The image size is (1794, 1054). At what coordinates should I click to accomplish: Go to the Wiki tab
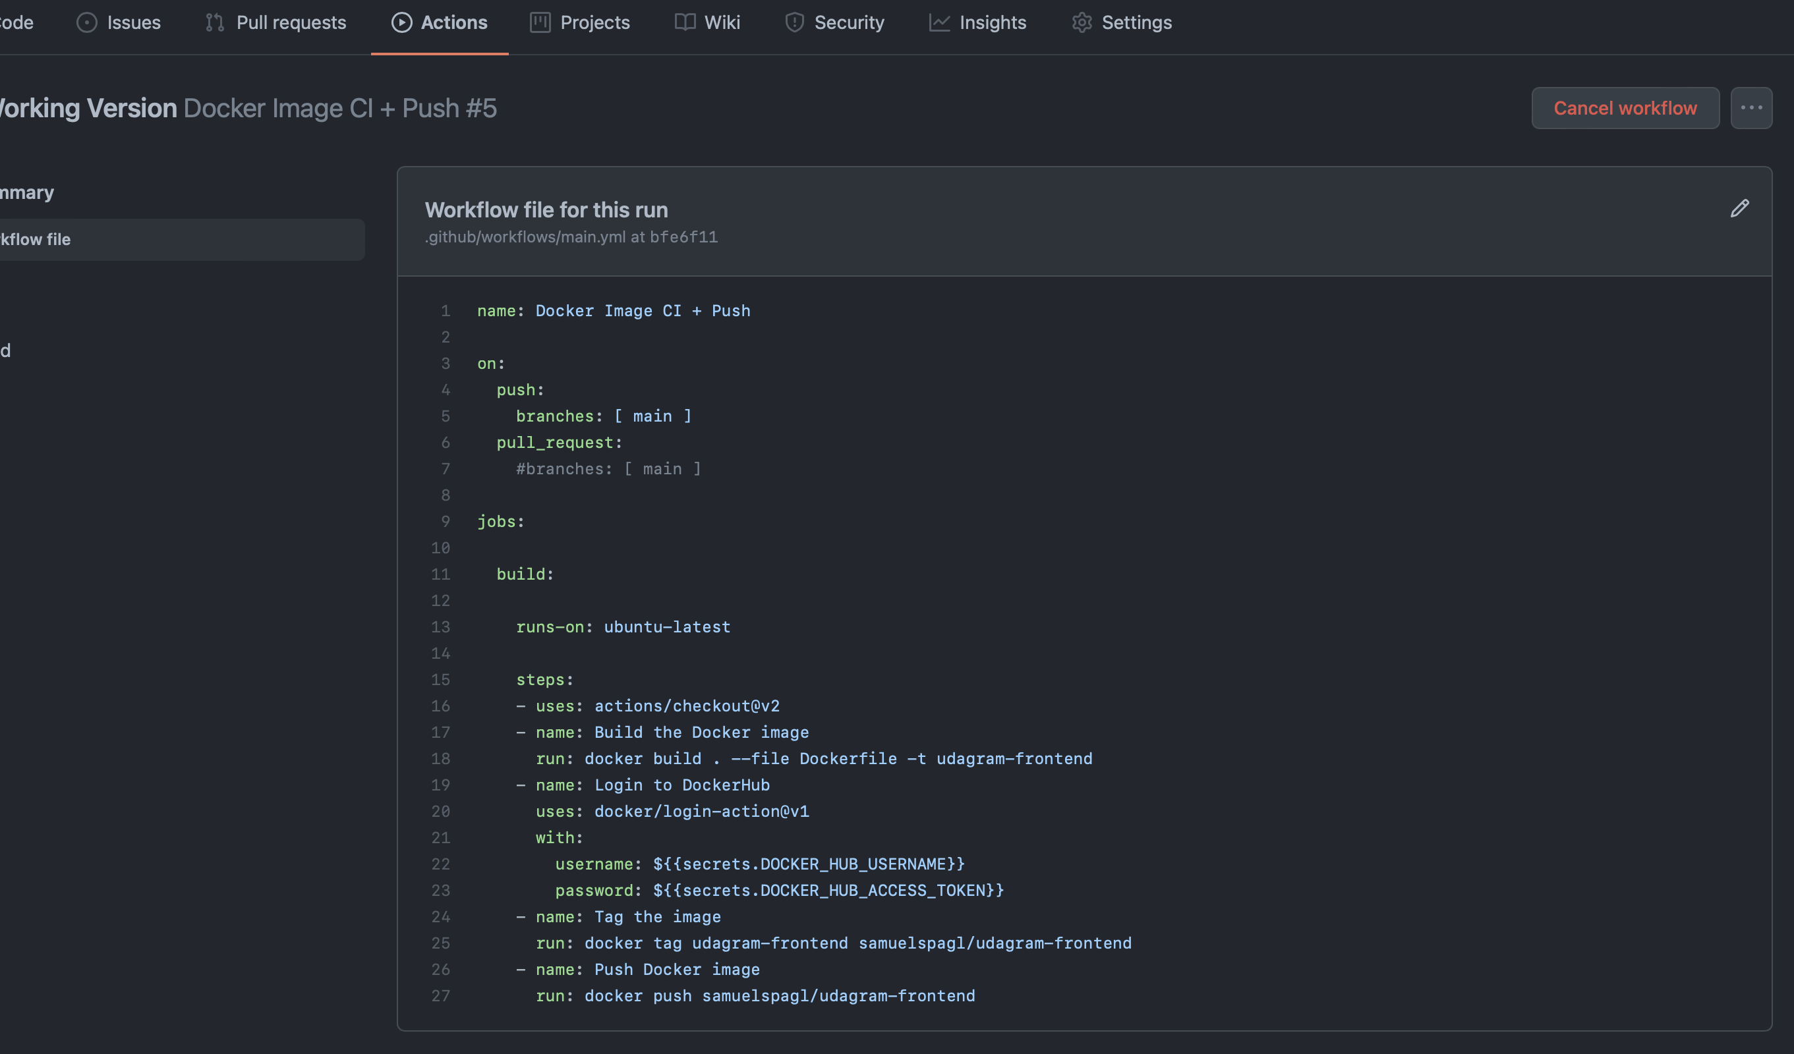coord(722,23)
